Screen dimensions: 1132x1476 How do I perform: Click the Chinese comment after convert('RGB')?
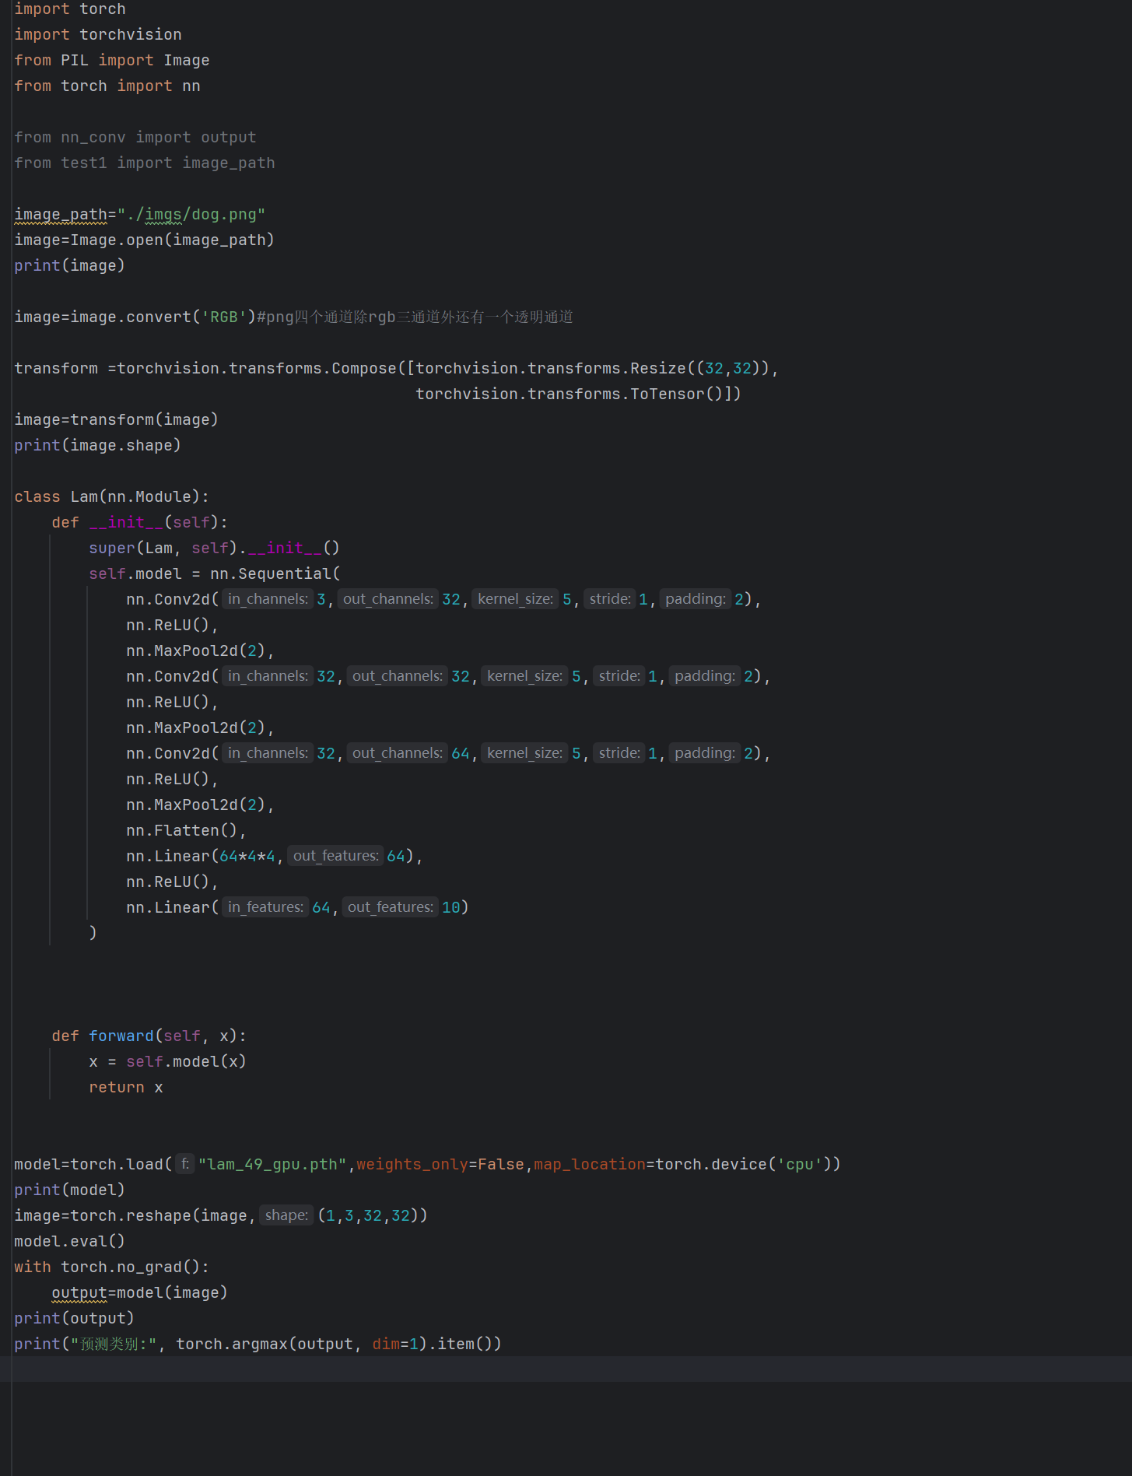click(420, 317)
